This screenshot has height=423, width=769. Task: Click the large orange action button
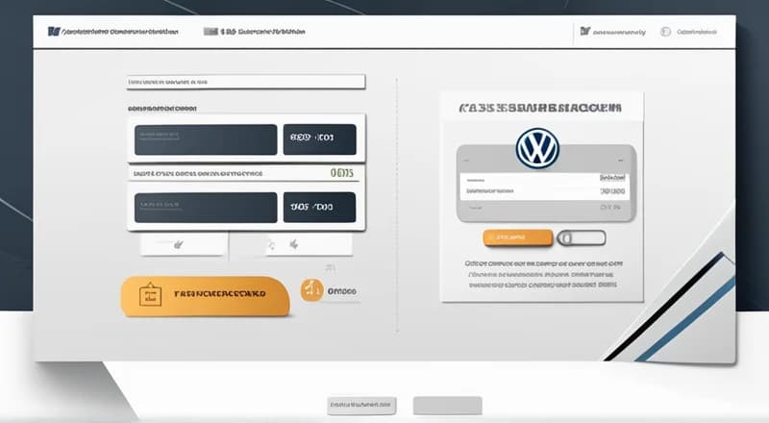[x=205, y=296]
